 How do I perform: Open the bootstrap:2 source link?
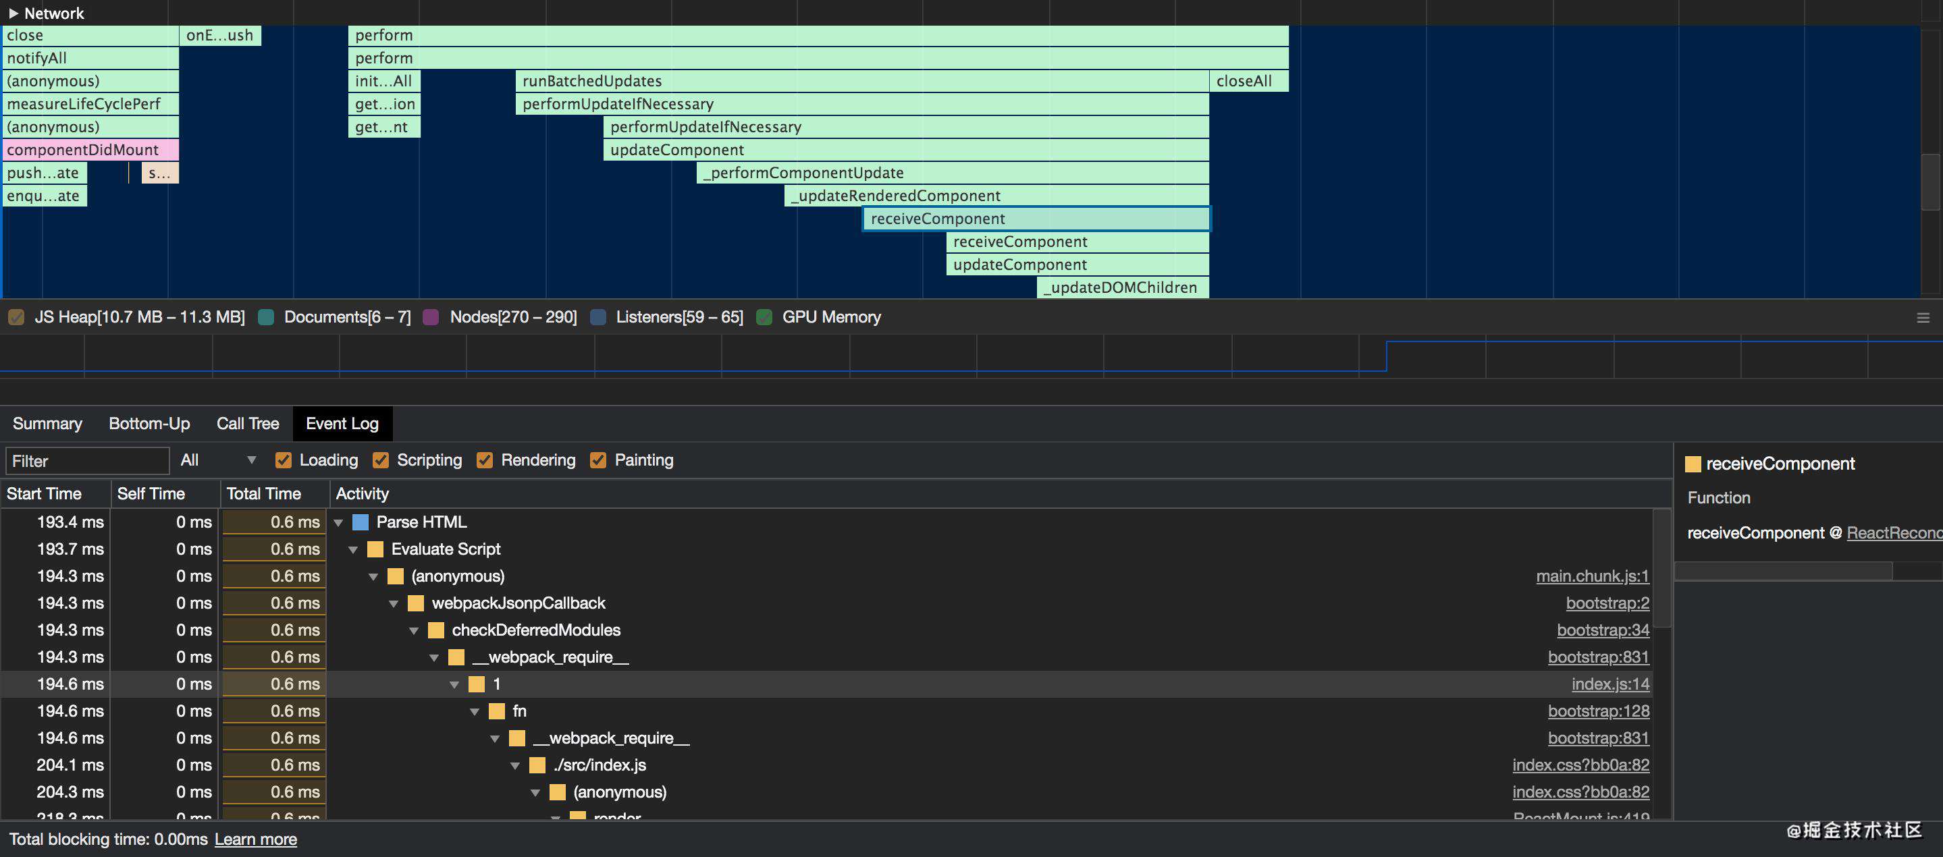(x=1607, y=603)
